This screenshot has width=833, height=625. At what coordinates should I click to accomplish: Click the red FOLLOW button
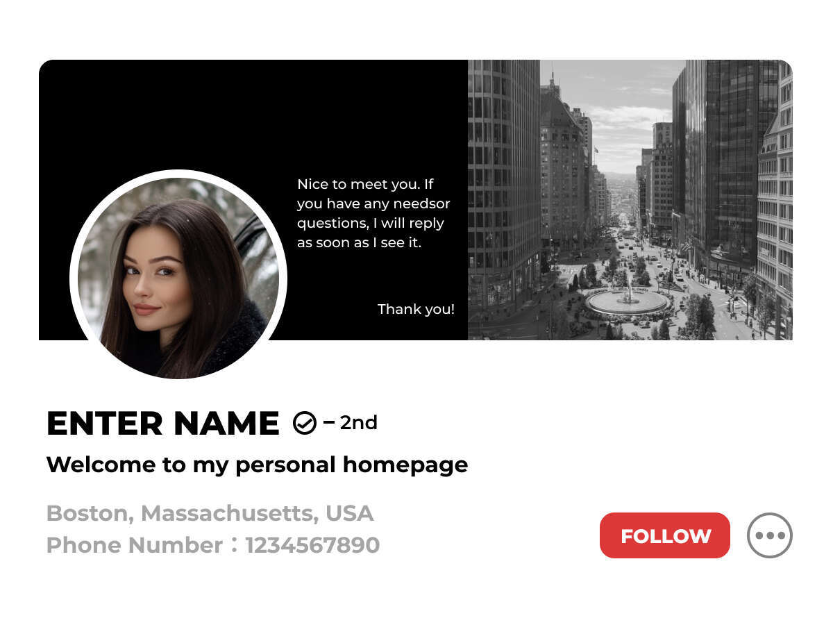(664, 535)
